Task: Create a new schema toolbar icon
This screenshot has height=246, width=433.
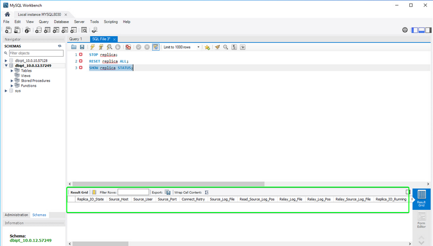Action: point(38,30)
